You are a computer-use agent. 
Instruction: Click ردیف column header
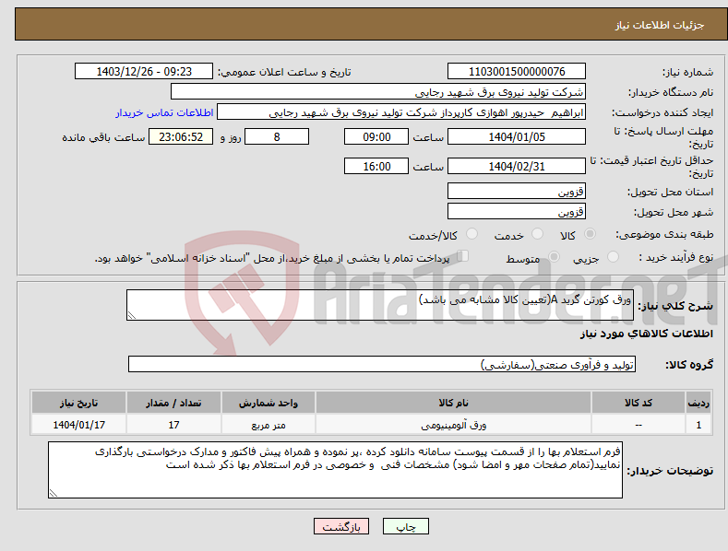[x=698, y=403]
